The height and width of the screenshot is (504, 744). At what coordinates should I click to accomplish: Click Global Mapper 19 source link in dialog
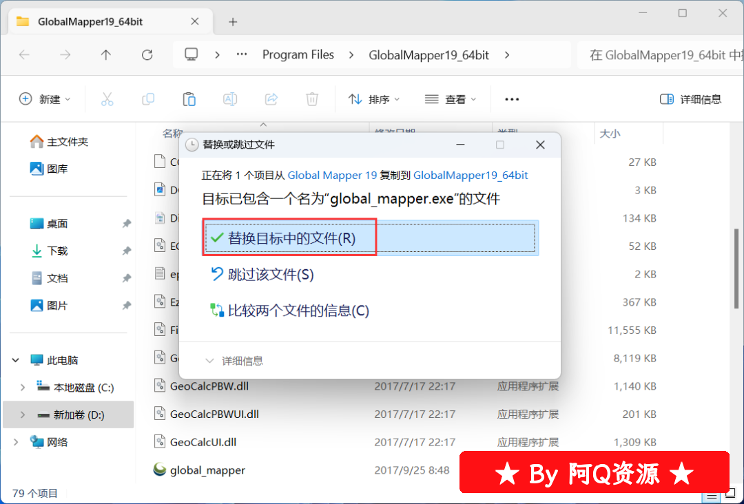[332, 176]
